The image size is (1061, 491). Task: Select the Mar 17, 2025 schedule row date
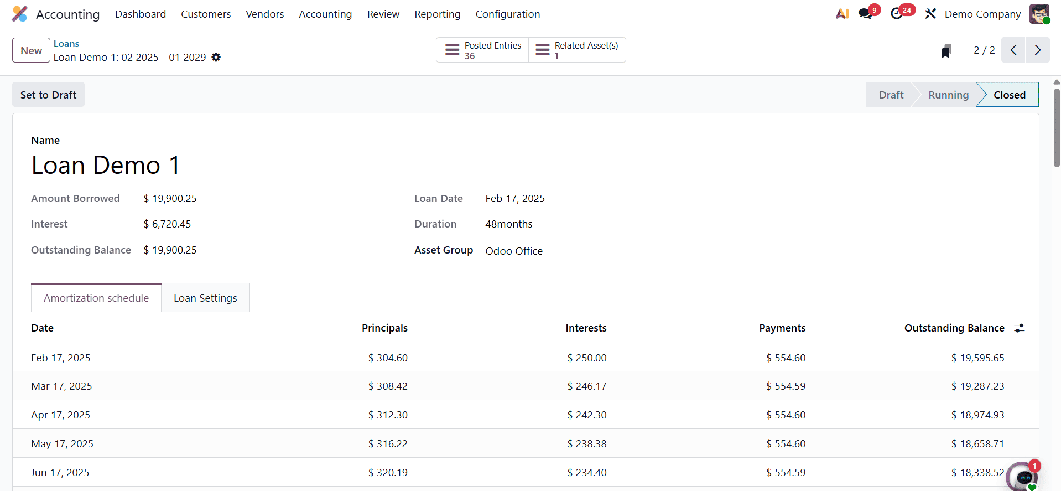click(x=61, y=386)
